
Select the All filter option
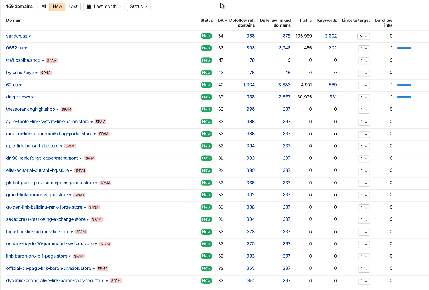point(44,6)
